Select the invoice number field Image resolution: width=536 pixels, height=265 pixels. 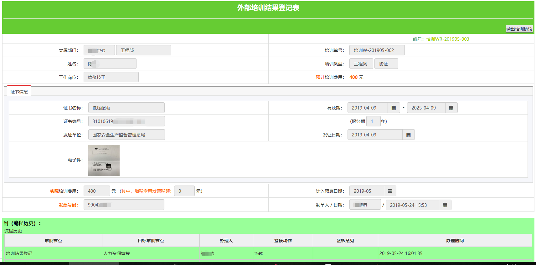[123, 205]
